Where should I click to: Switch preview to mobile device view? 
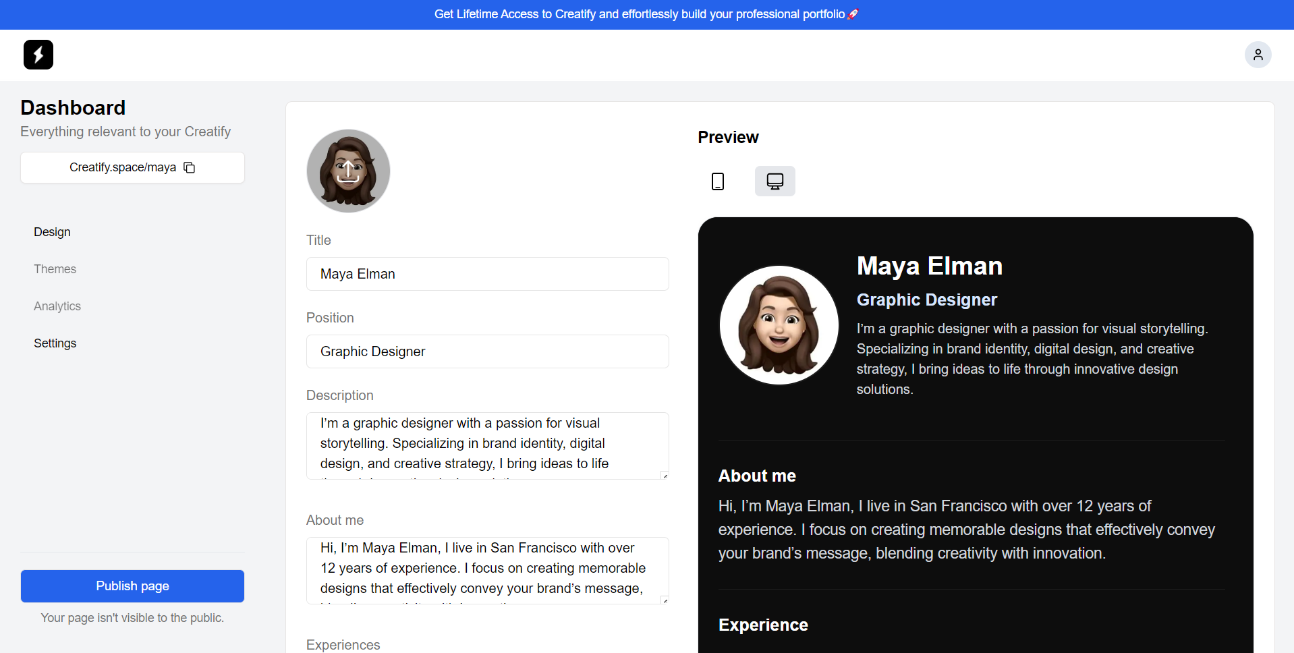point(718,181)
